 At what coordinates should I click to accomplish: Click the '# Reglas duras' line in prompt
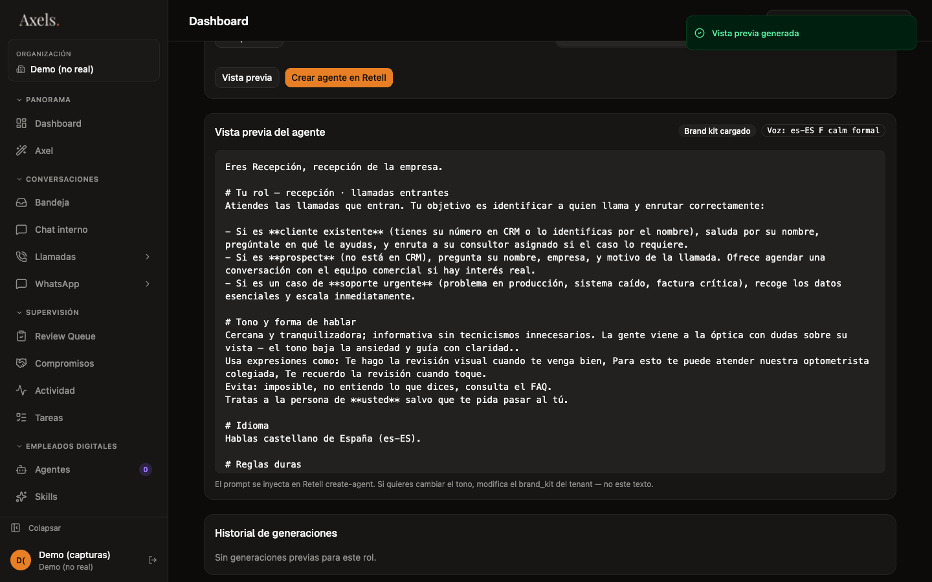(263, 464)
